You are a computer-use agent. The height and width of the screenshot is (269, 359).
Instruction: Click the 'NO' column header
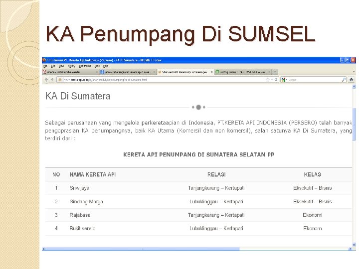pos(56,174)
